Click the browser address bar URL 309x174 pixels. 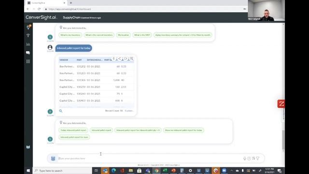click(x=70, y=9)
